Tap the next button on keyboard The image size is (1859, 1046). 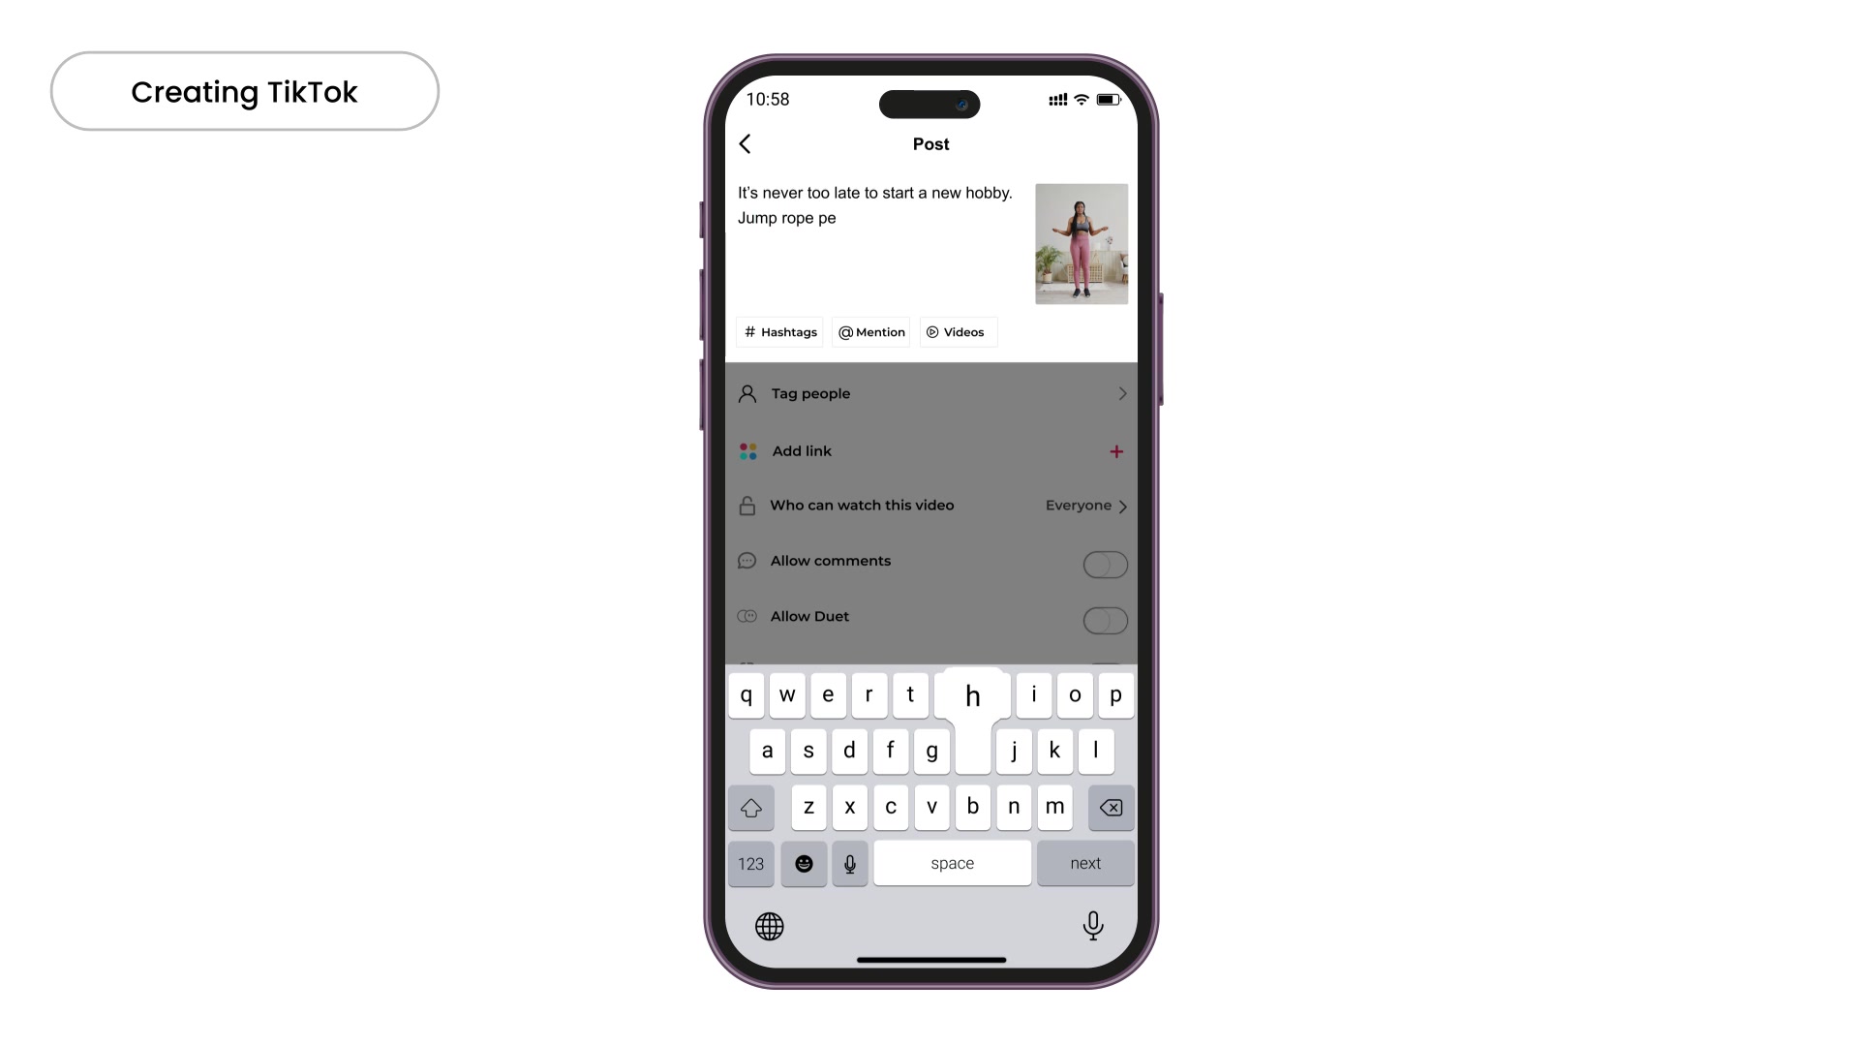click(x=1085, y=863)
